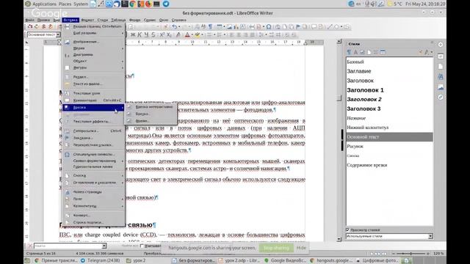
Task: Open the font color dropdown arrow
Action: coord(192,34)
